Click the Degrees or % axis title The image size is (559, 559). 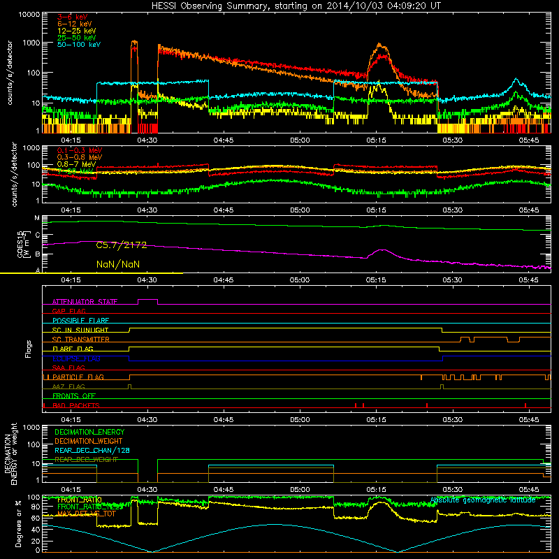(x=18, y=523)
